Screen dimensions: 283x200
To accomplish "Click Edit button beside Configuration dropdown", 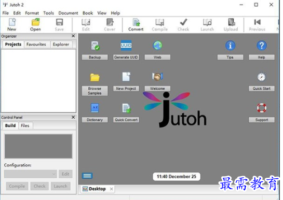I will (65, 174).
